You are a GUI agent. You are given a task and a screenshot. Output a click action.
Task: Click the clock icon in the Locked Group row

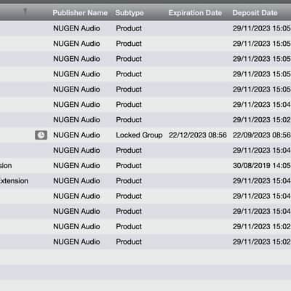coord(41,135)
